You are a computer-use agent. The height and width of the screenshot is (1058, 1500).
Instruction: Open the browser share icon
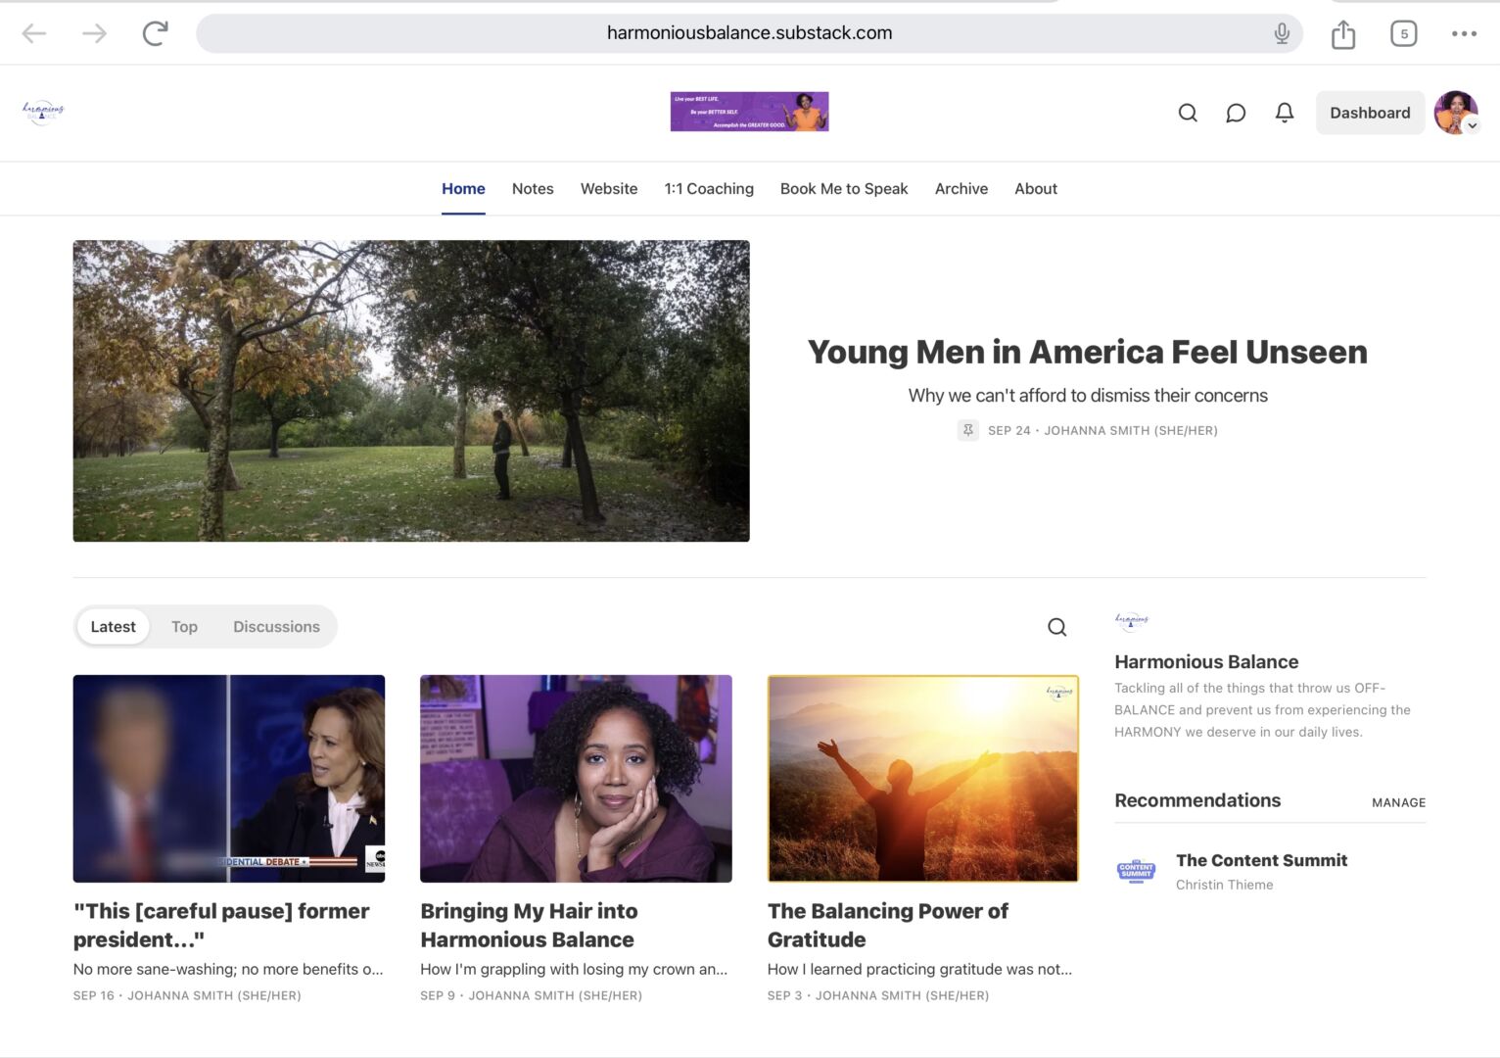pos(1343,34)
